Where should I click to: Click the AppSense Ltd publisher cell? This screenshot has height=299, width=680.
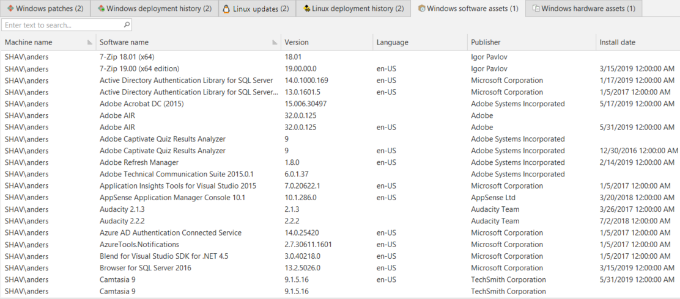pos(493,197)
